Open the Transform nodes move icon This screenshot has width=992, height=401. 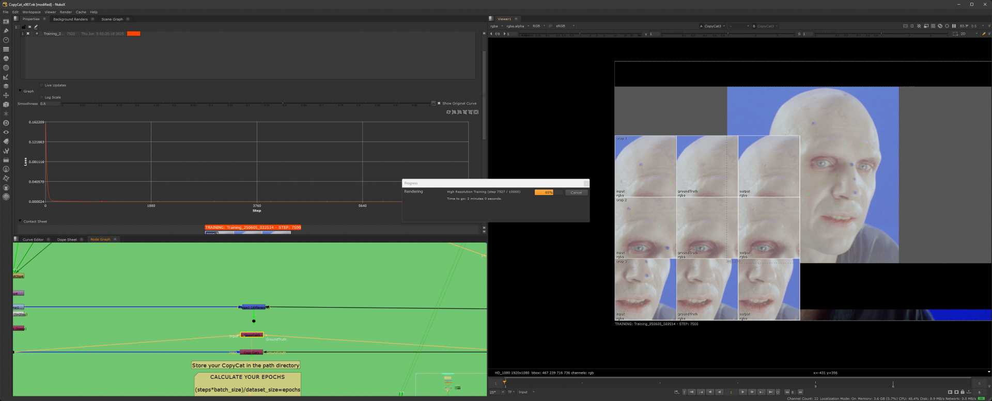6,95
